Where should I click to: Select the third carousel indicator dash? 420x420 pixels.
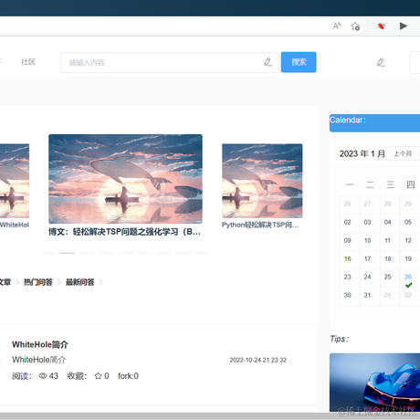pyautogui.click(x=87, y=253)
